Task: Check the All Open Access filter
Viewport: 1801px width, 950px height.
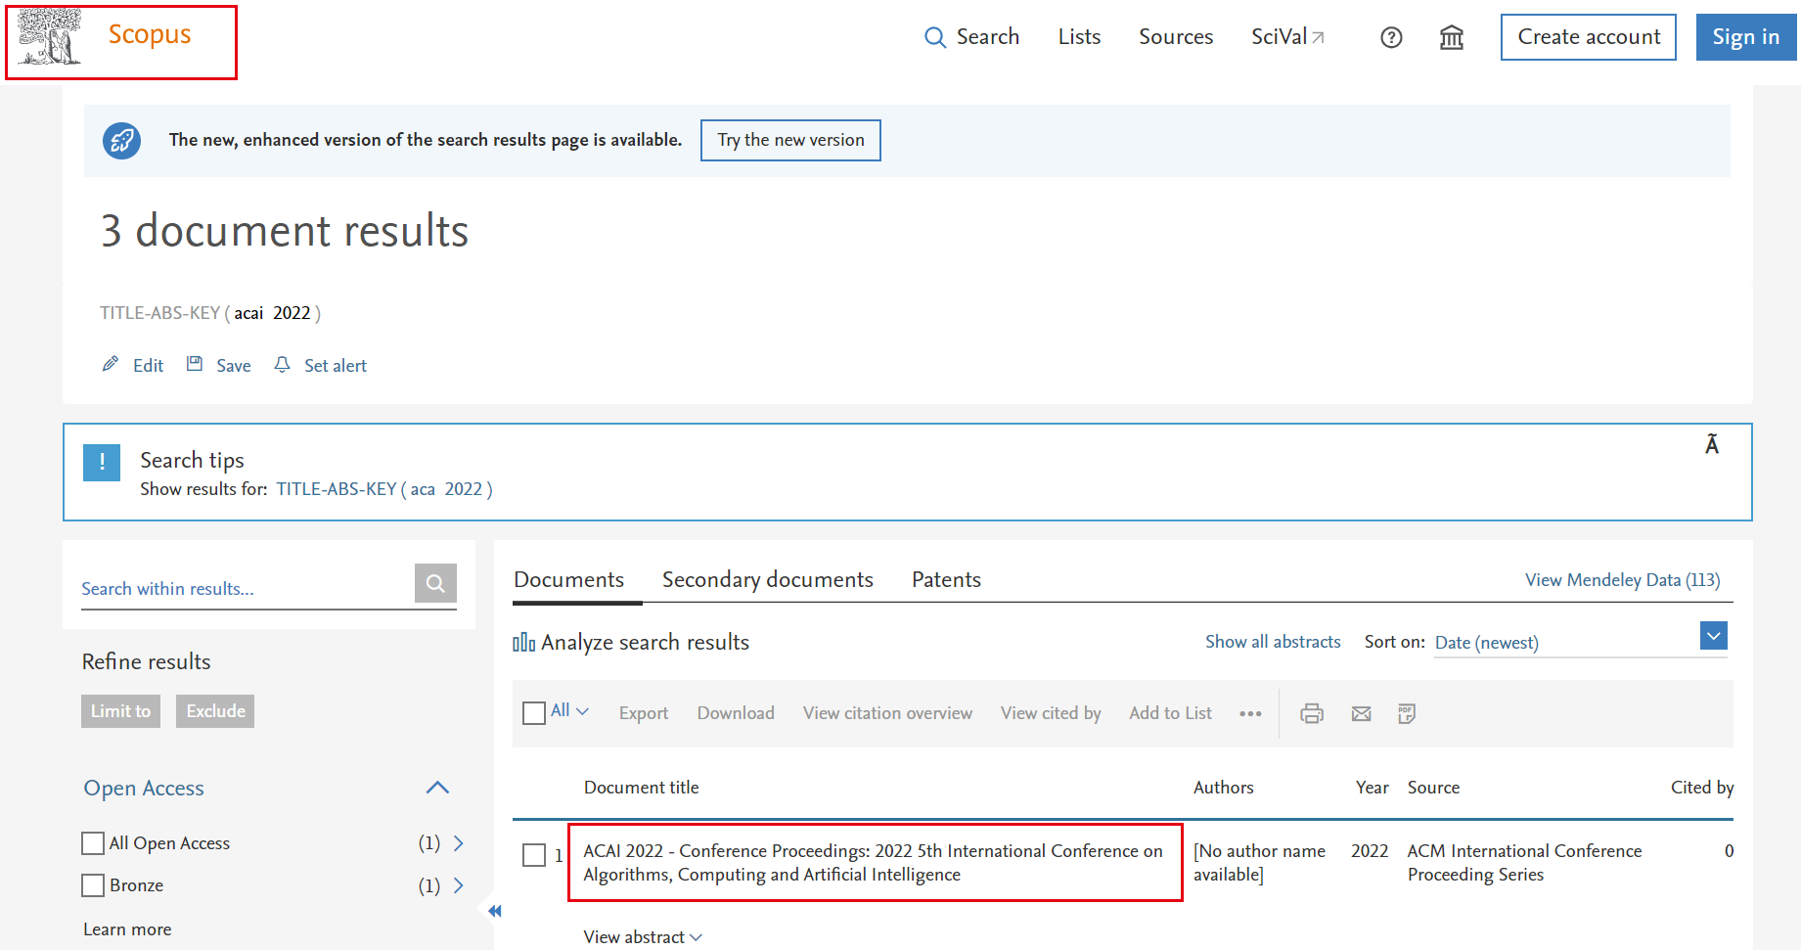Action: [x=93, y=843]
